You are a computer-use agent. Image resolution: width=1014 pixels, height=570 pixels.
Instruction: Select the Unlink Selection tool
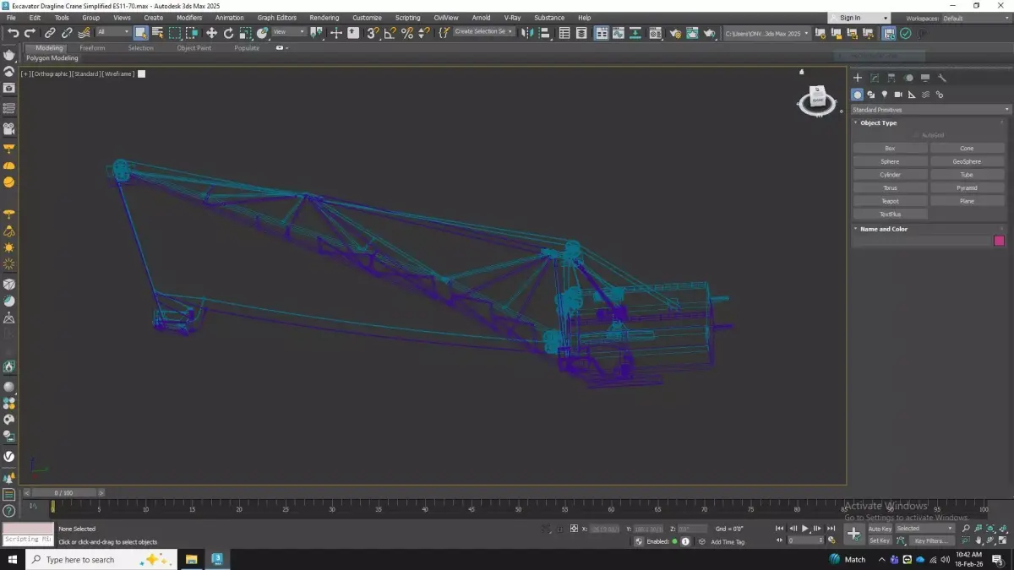click(67, 33)
